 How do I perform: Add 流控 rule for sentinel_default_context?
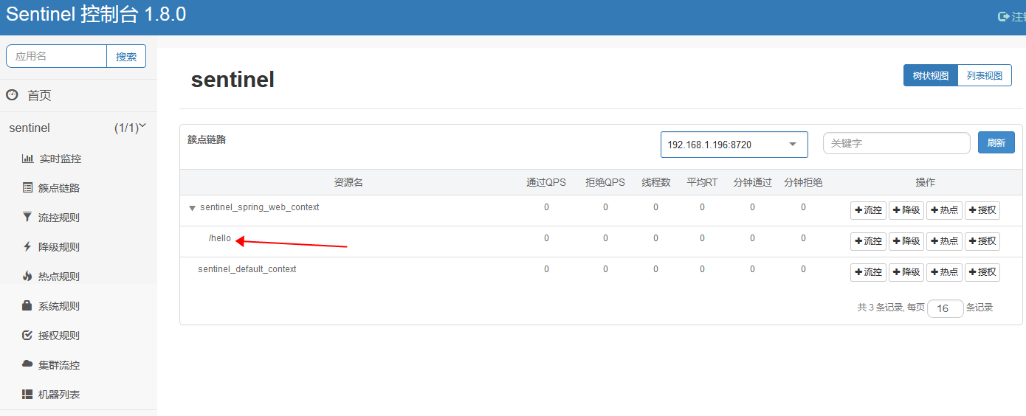(x=868, y=272)
